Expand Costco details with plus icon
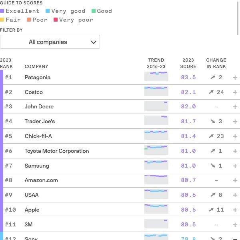 click(235, 92)
